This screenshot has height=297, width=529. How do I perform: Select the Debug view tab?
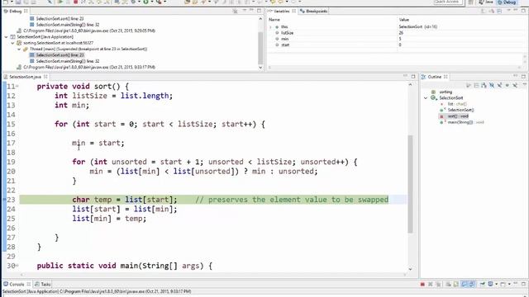tap(16, 11)
